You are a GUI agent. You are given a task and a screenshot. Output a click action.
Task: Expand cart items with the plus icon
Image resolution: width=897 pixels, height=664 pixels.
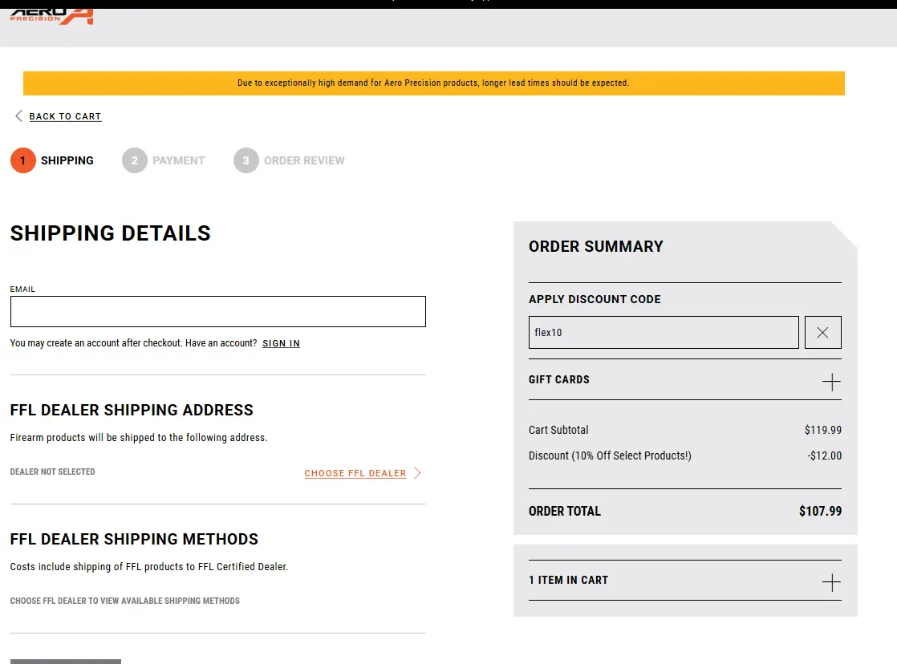coord(831,582)
